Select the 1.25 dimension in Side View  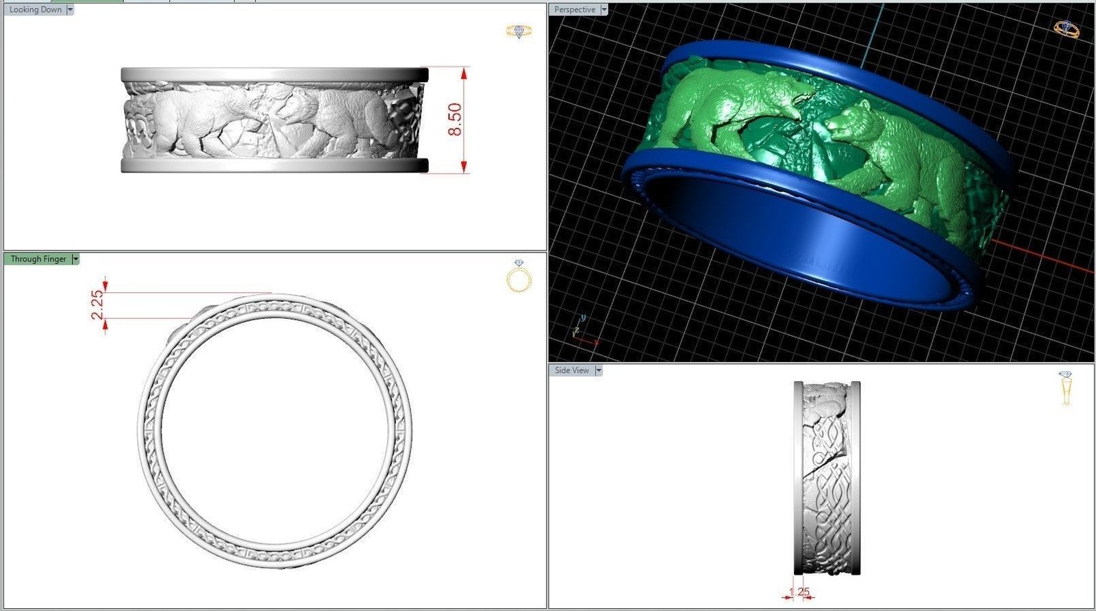coord(799,592)
